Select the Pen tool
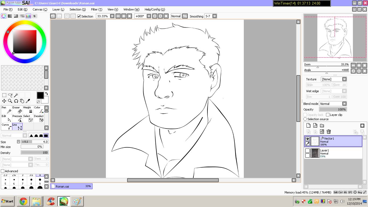368x207 pixels. 6,110
